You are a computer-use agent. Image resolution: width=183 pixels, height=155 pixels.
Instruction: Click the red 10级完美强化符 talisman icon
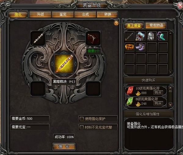pyautogui.click(x=130, y=91)
